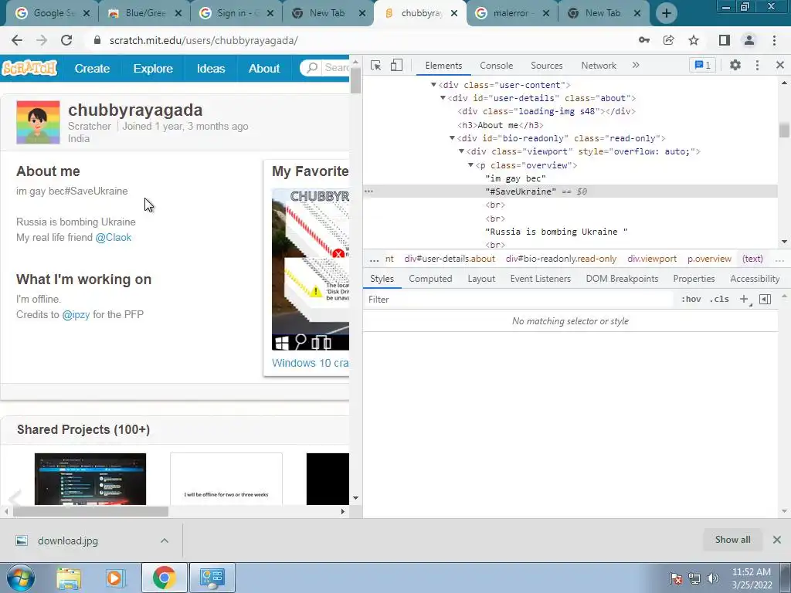The image size is (791, 593).
Task: Collapse the p class overview node
Action: click(470, 165)
